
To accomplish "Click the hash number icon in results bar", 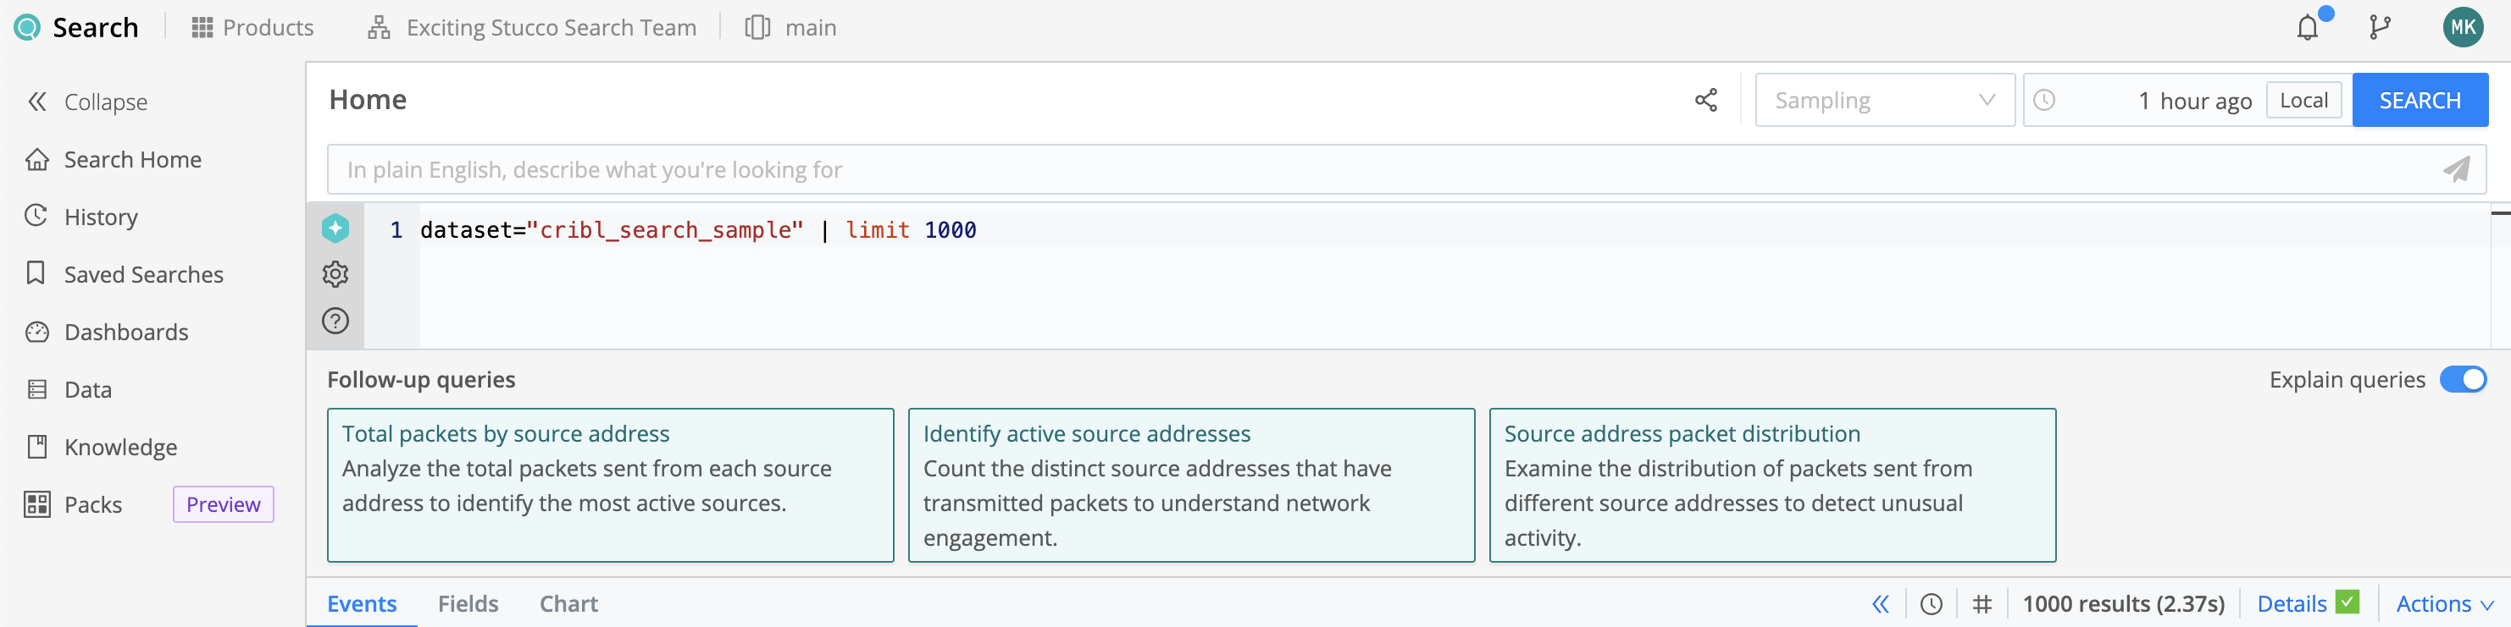I will tap(1982, 605).
